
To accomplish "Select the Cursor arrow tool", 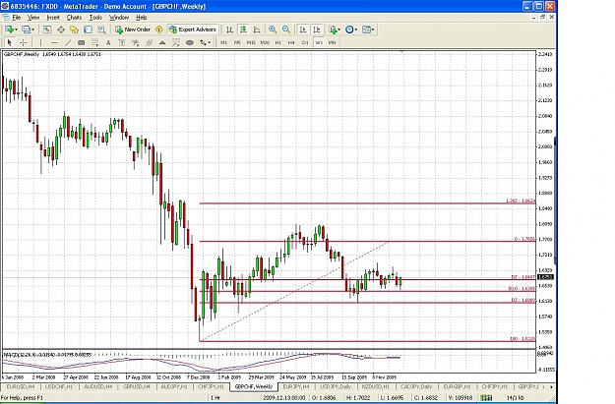I will (10, 42).
